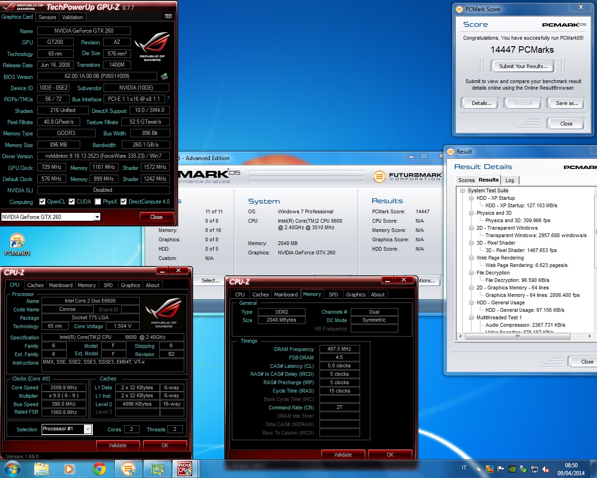This screenshot has height=478, width=597.
Task: Click the PCMark Score window title icon
Action: [460, 9]
